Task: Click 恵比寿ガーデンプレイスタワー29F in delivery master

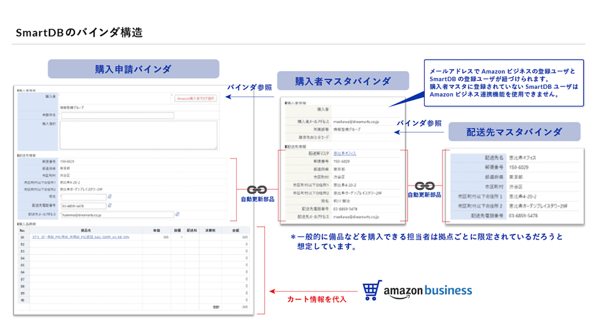Action: pos(539,206)
